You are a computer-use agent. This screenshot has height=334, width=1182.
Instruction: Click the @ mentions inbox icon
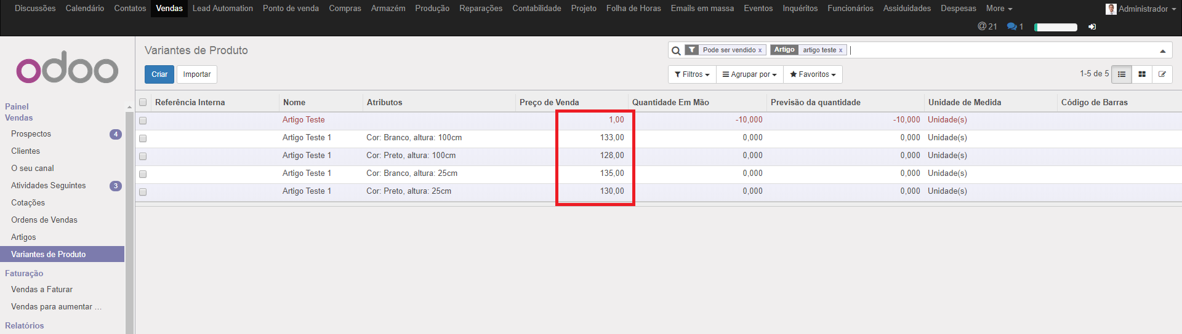(x=982, y=26)
